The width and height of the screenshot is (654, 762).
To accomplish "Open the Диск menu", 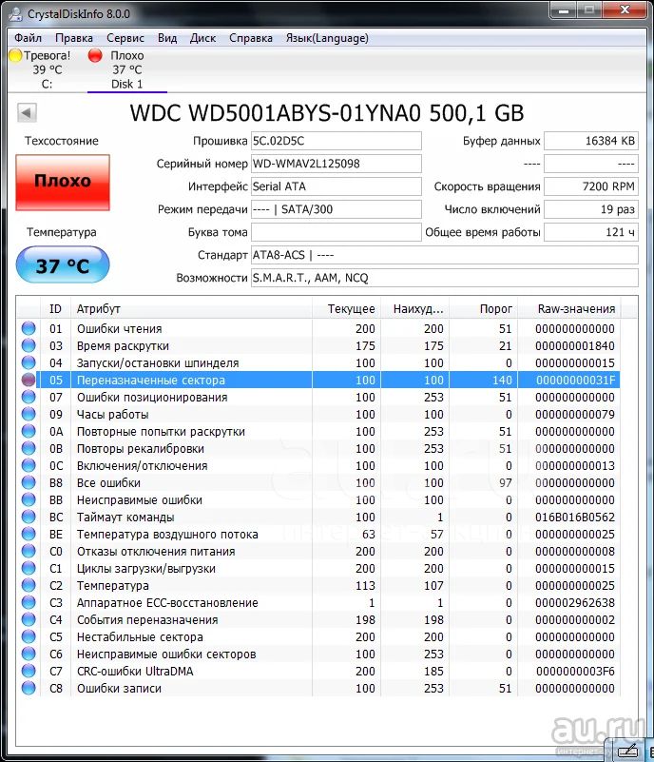I will (202, 38).
